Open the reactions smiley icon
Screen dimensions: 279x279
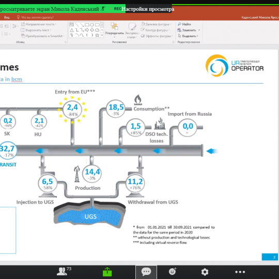click(172, 271)
